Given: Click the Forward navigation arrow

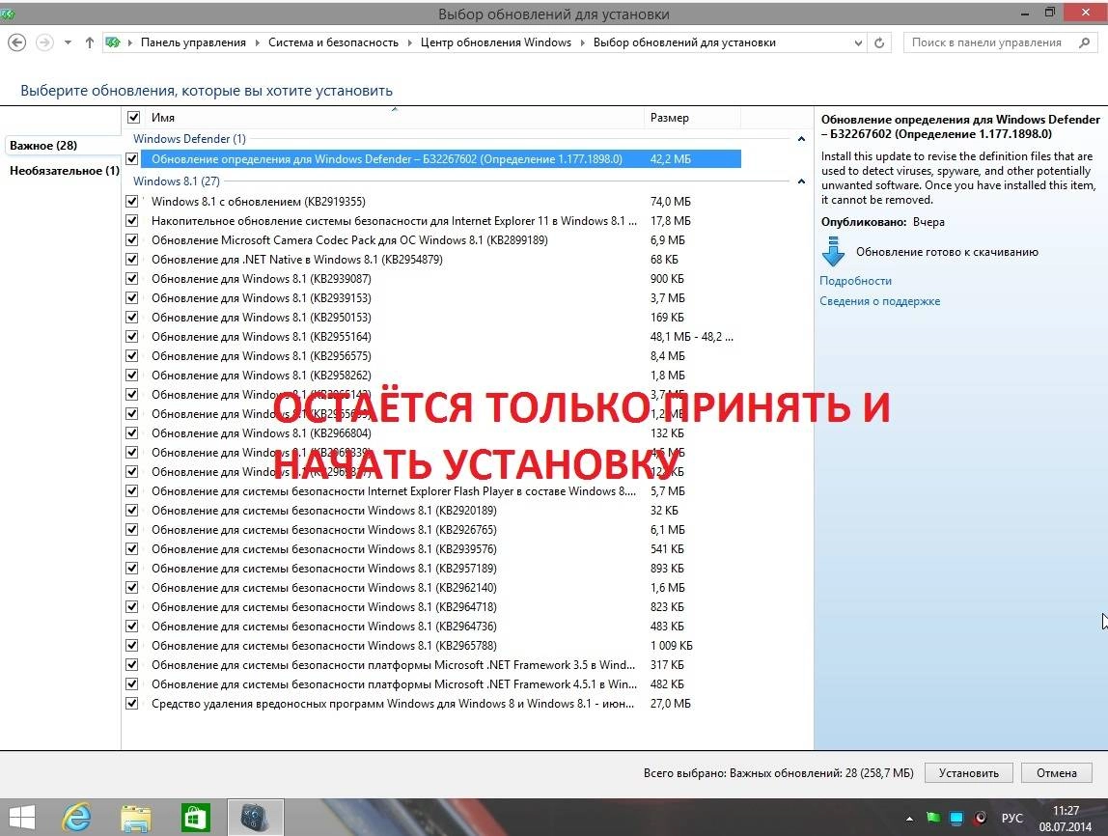Looking at the screenshot, I should [44, 42].
